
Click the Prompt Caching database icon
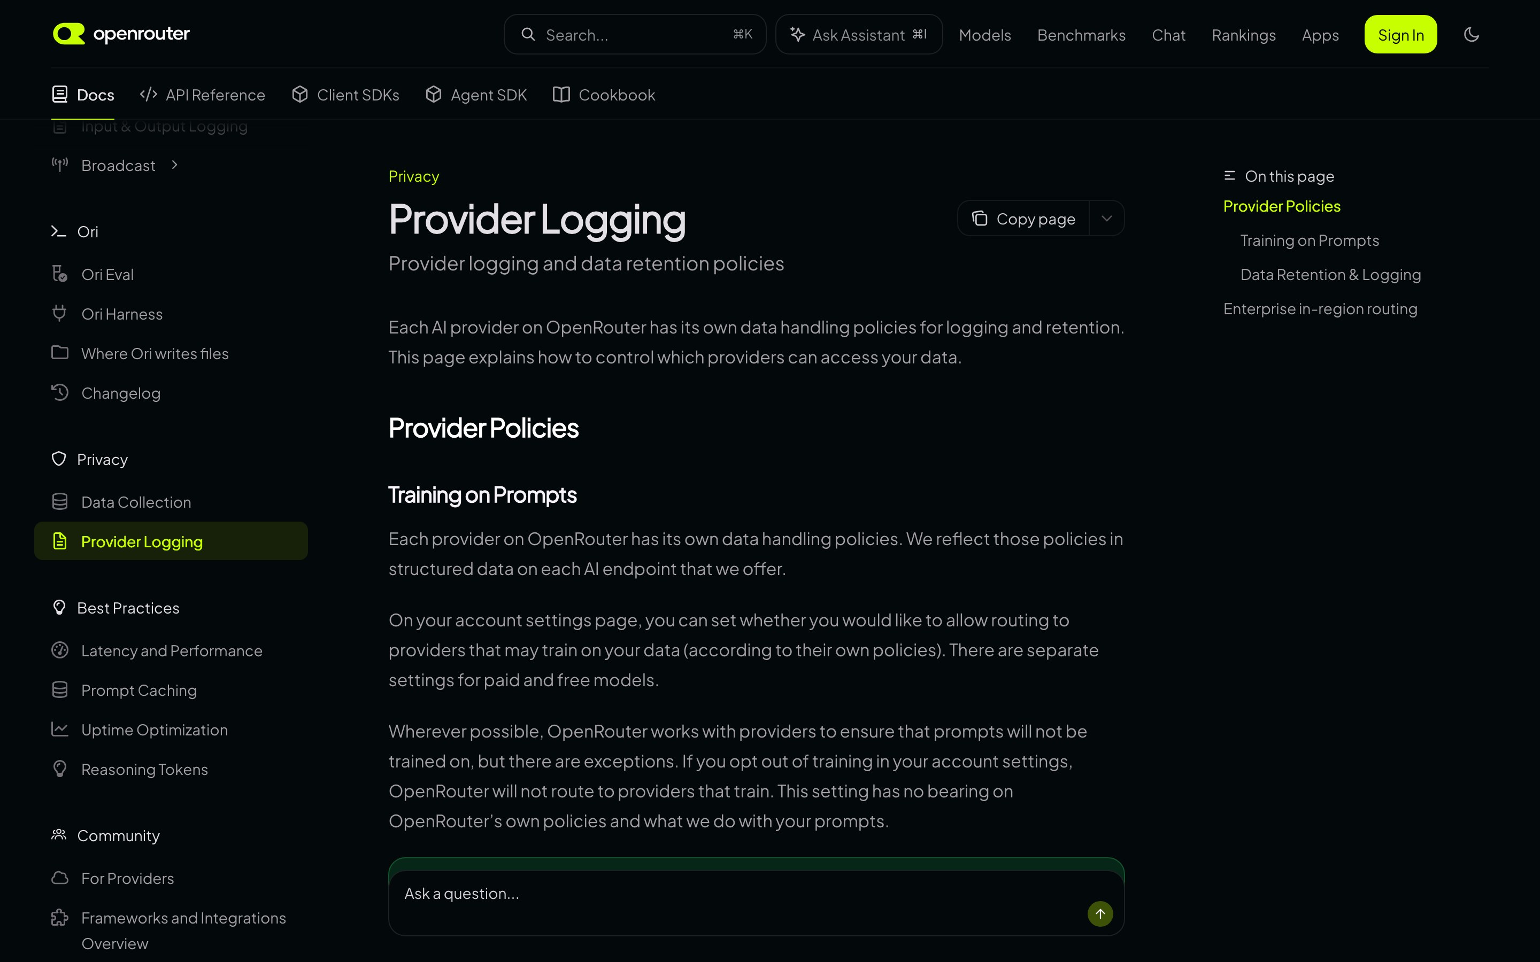60,689
